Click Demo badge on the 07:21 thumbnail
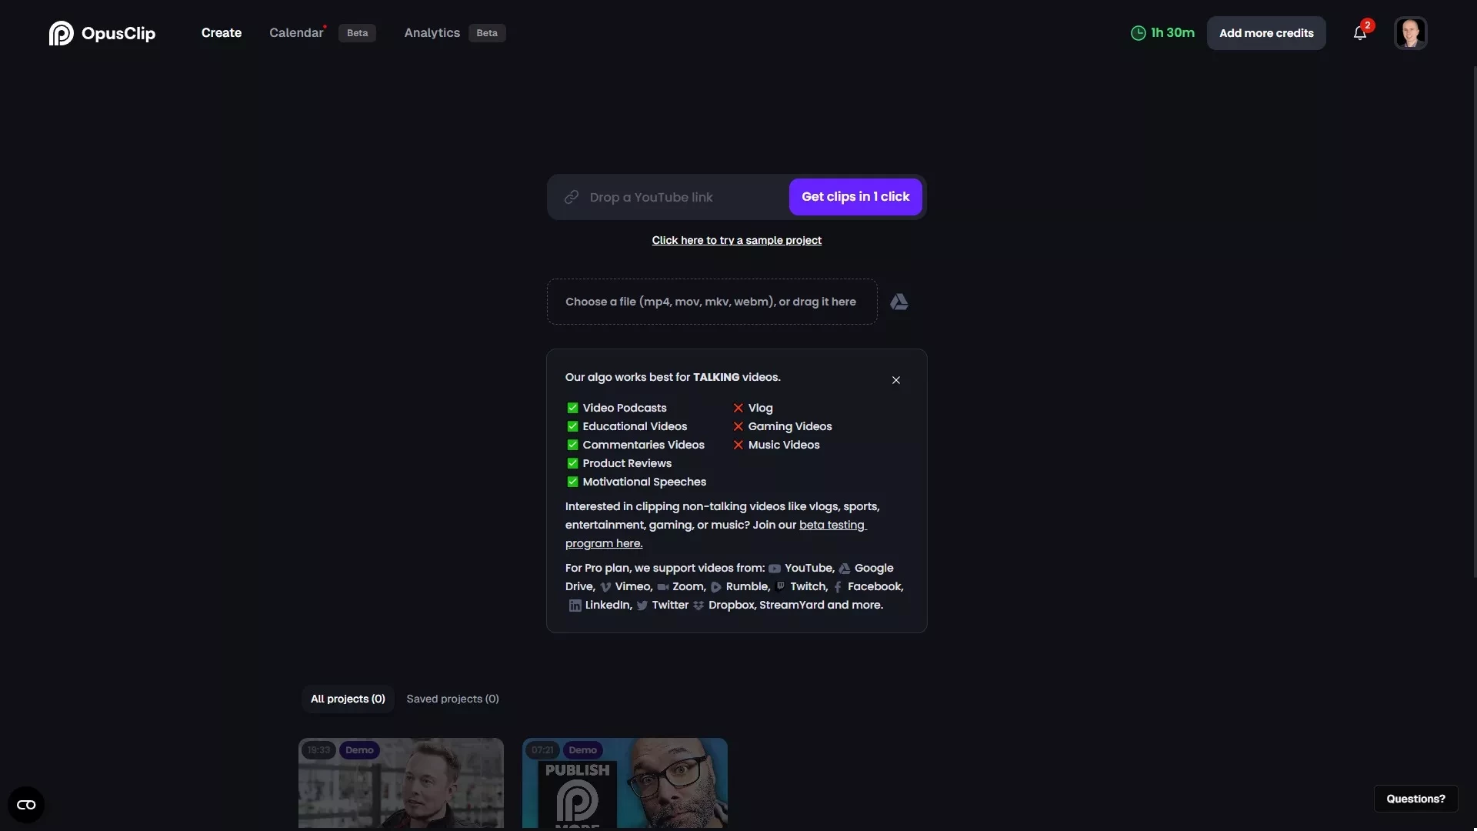The image size is (1477, 831). tap(583, 750)
